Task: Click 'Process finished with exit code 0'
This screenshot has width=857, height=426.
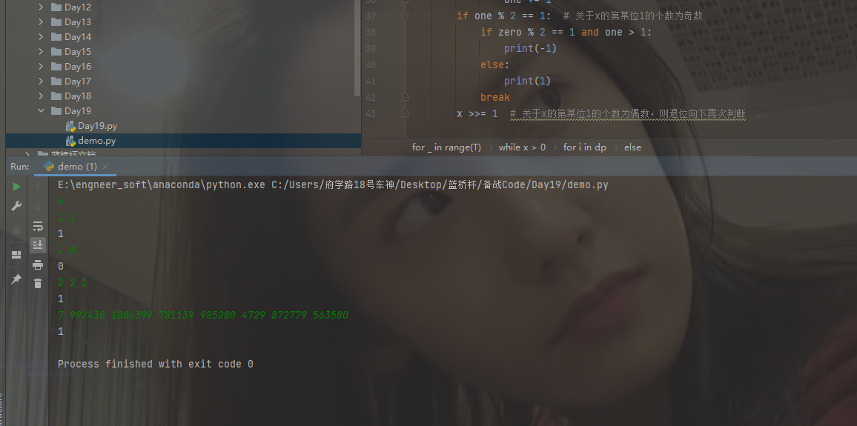Action: pos(156,364)
